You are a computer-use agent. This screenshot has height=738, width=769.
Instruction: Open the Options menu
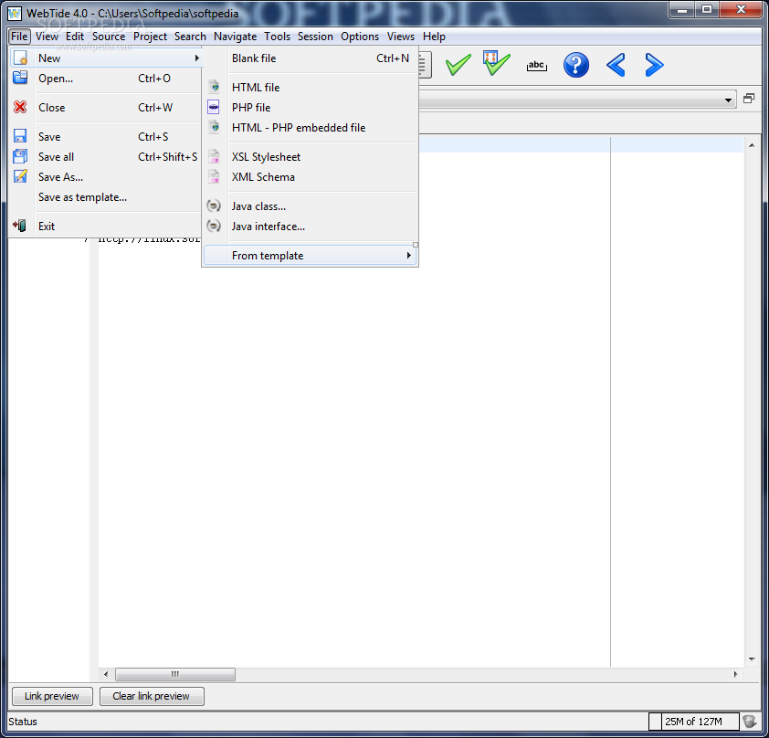coord(360,37)
